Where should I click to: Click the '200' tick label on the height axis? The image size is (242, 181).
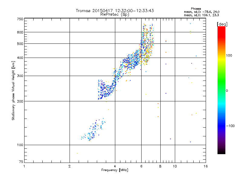[20, 101]
